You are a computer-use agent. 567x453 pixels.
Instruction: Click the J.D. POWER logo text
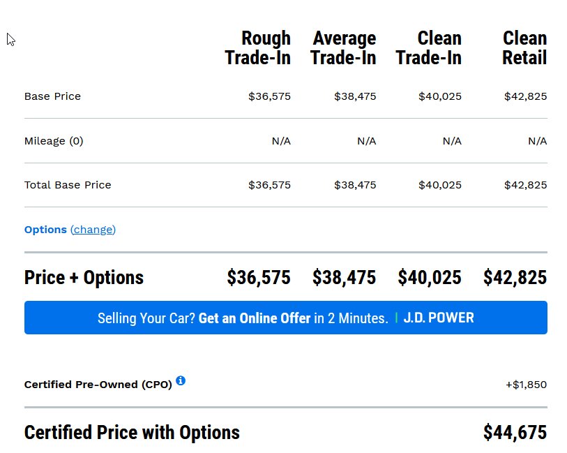(x=438, y=318)
